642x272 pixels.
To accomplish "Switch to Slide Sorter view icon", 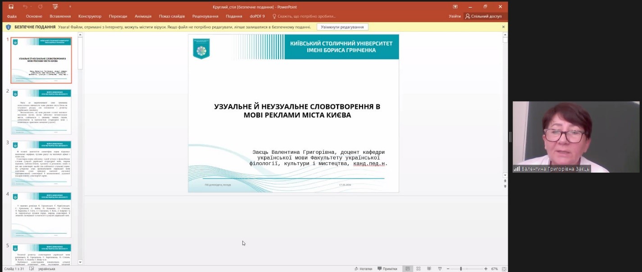I will tap(418, 268).
